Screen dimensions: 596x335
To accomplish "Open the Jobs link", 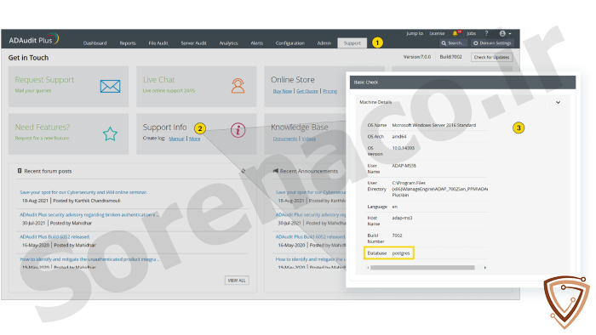I will tap(472, 33).
